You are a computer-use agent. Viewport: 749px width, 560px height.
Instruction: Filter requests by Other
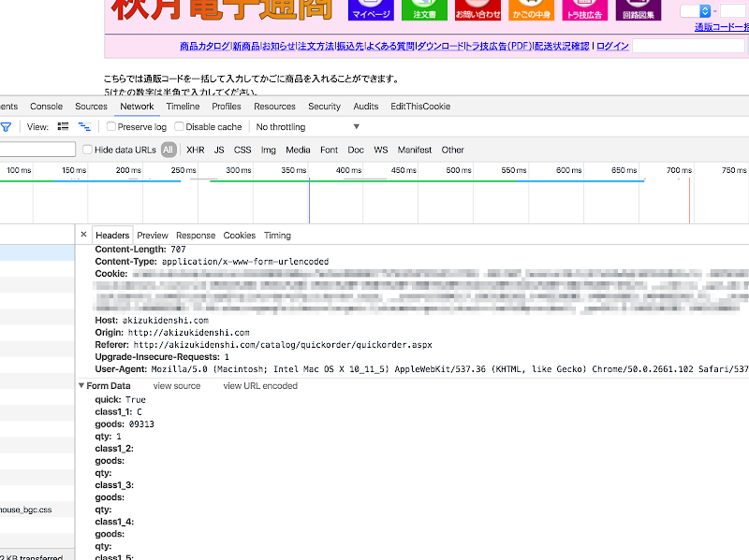tap(453, 150)
